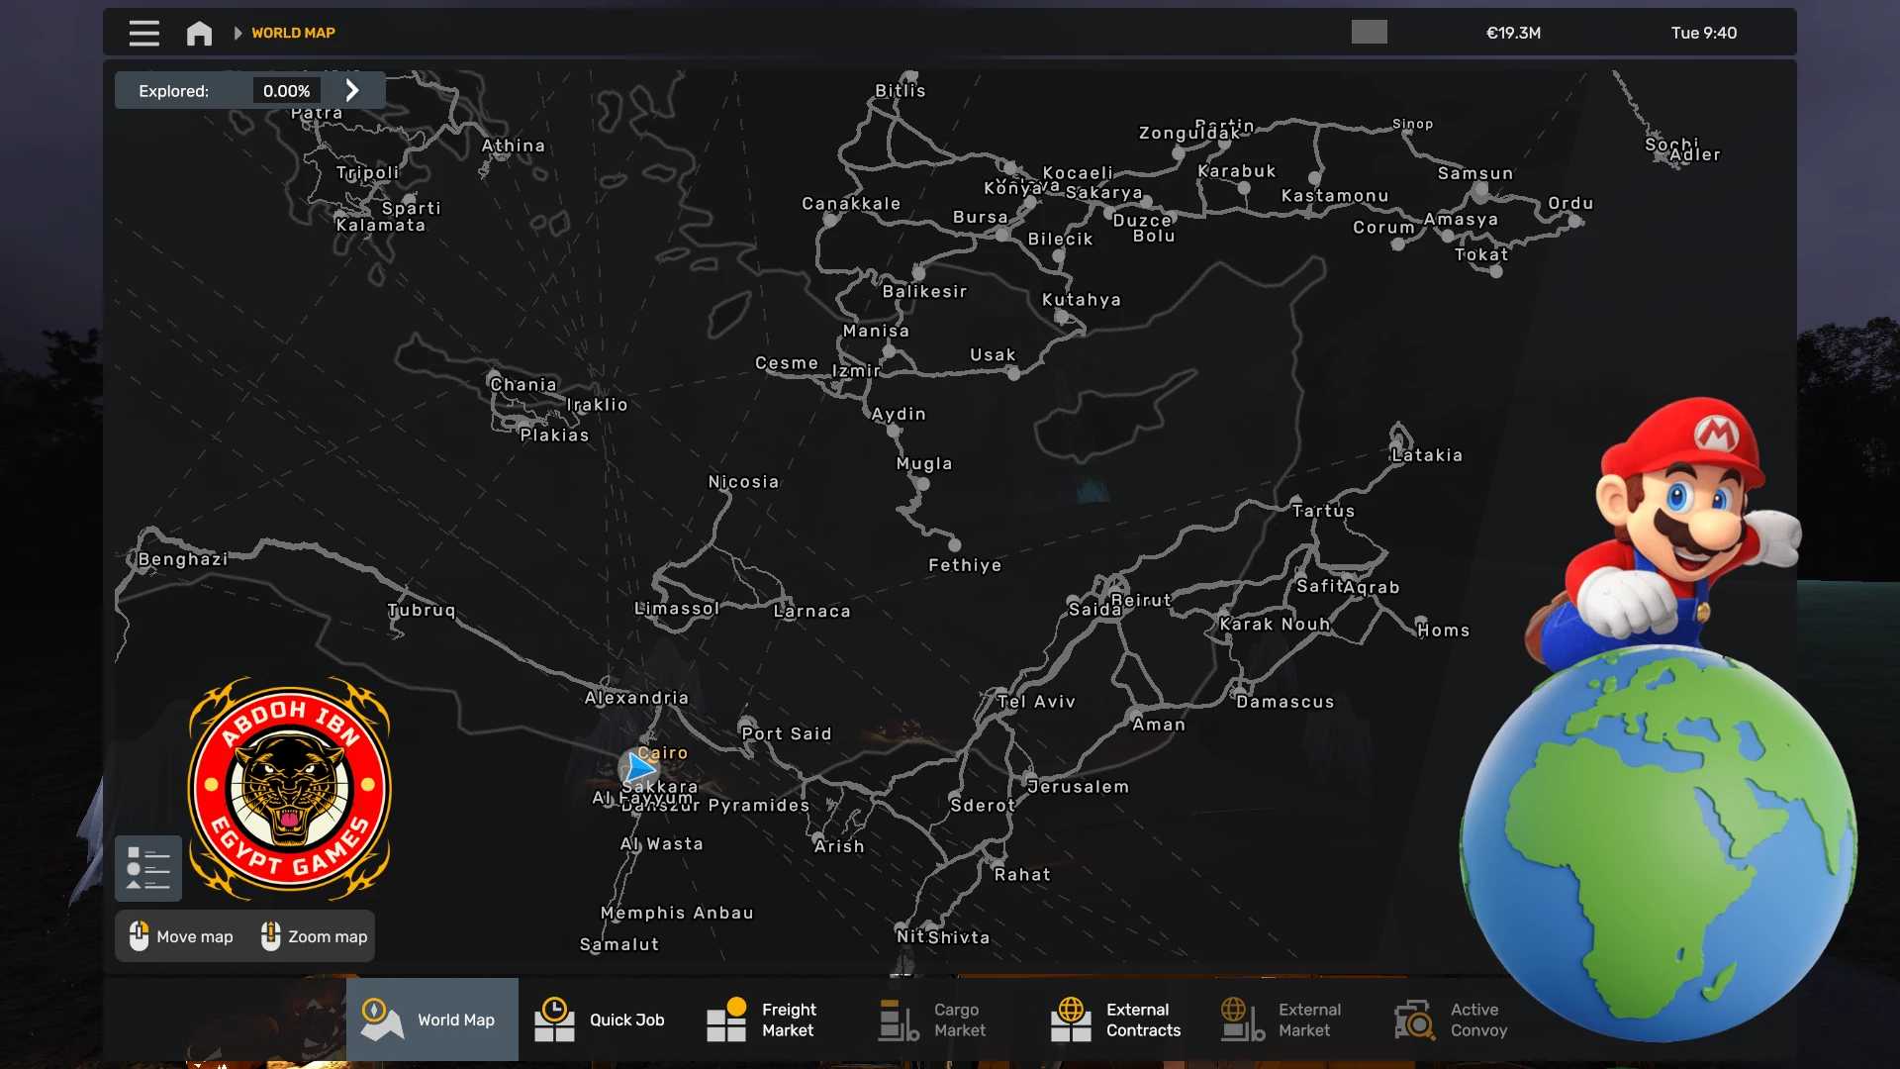Screen dimensions: 1900x1069
Task: Open the map legend list icon
Action: click(148, 868)
